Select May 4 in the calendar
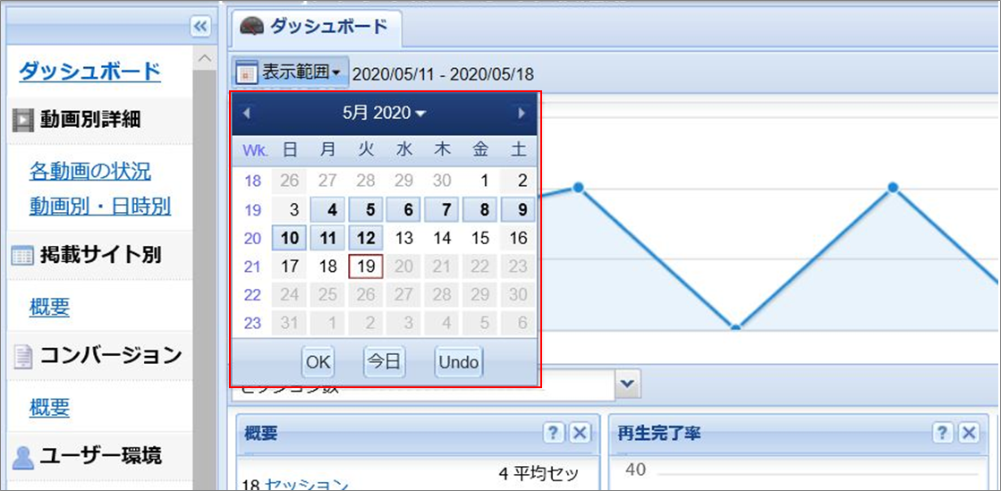The height and width of the screenshot is (491, 1001). 327,209
